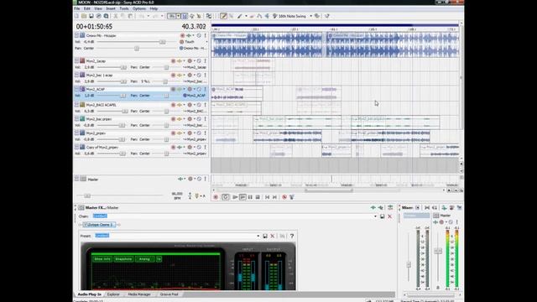Stop playback in transport bar
Viewport: 537px width, 302px height.
coord(258,197)
